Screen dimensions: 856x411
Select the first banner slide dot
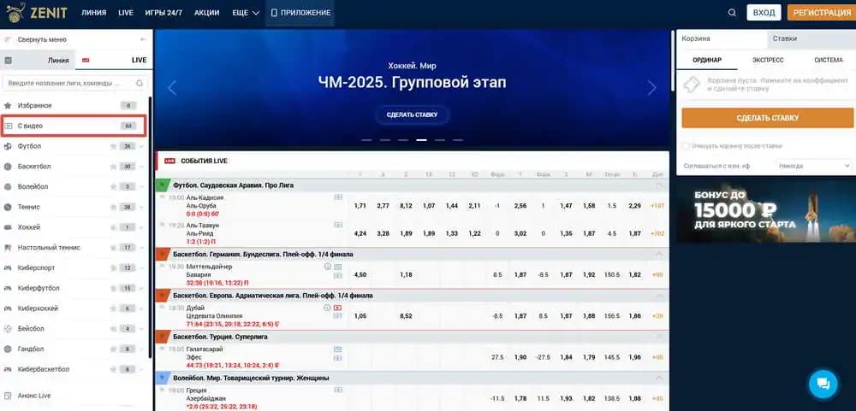[366, 140]
